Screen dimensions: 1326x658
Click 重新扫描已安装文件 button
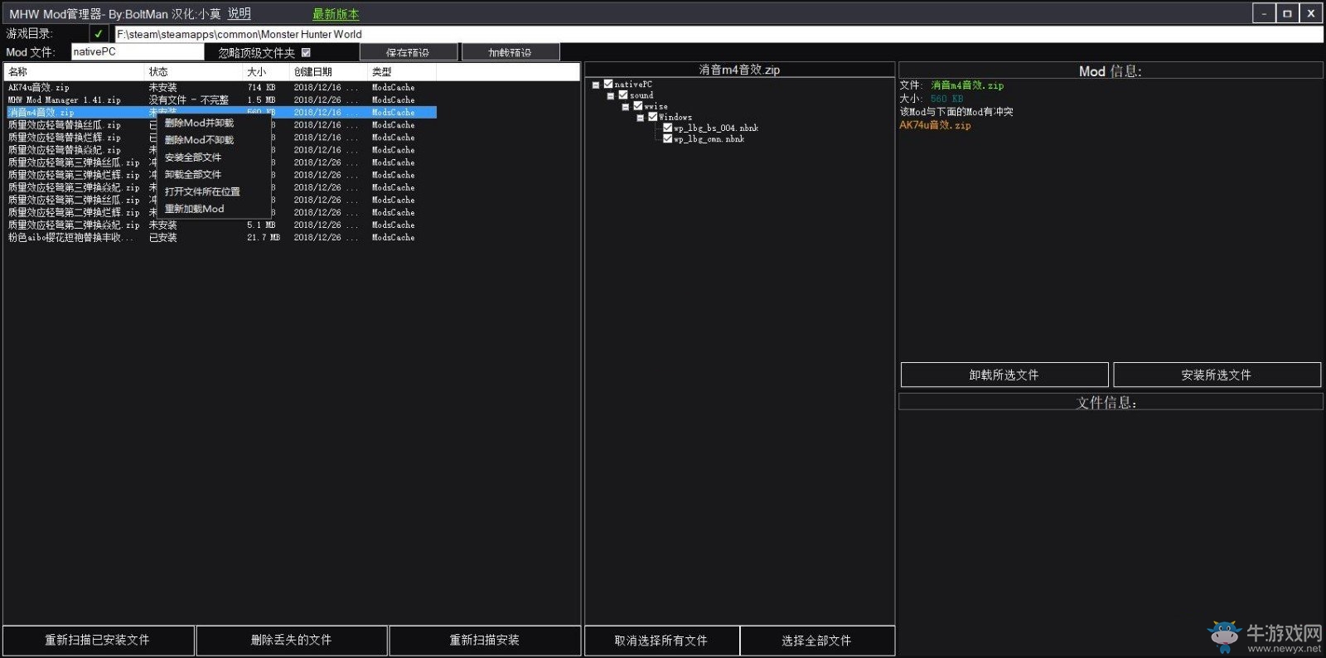pos(98,641)
